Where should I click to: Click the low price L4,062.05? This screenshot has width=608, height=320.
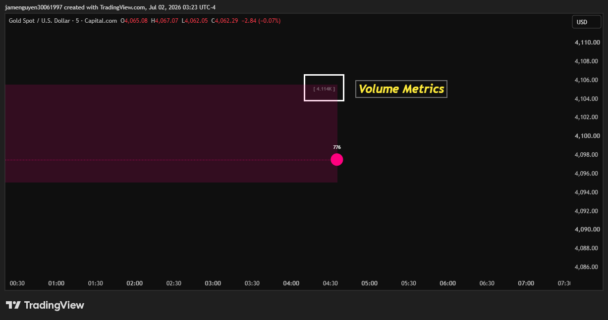[x=195, y=21]
